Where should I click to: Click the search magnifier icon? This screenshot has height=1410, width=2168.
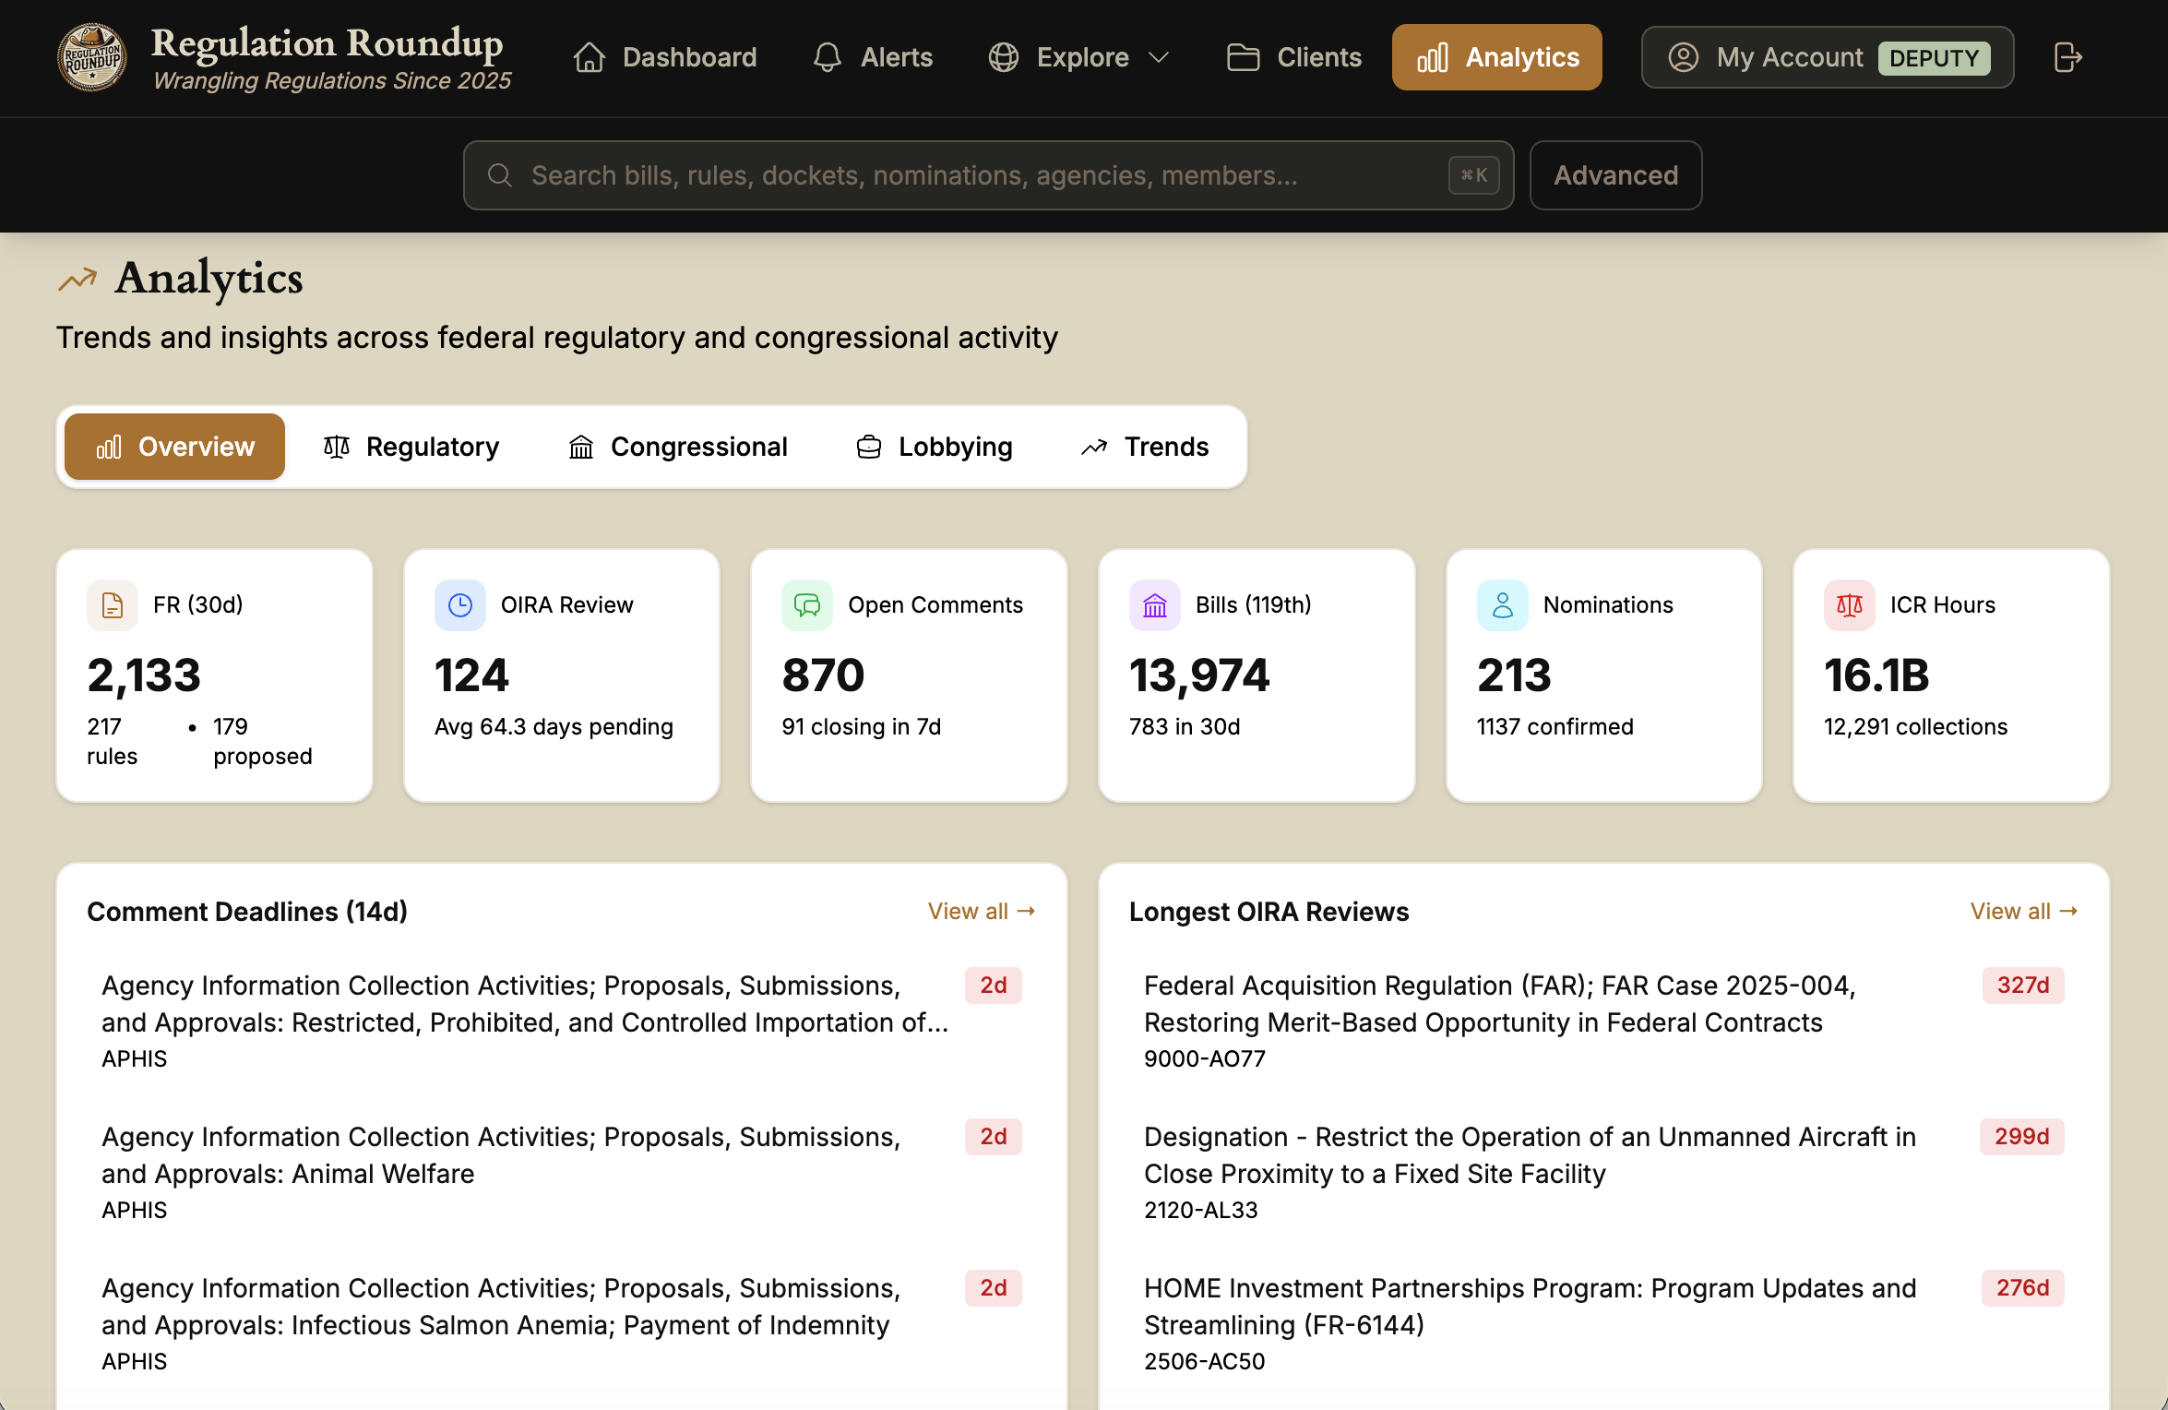(x=500, y=174)
